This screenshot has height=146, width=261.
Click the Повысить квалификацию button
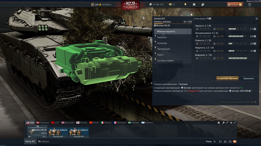tap(238, 102)
